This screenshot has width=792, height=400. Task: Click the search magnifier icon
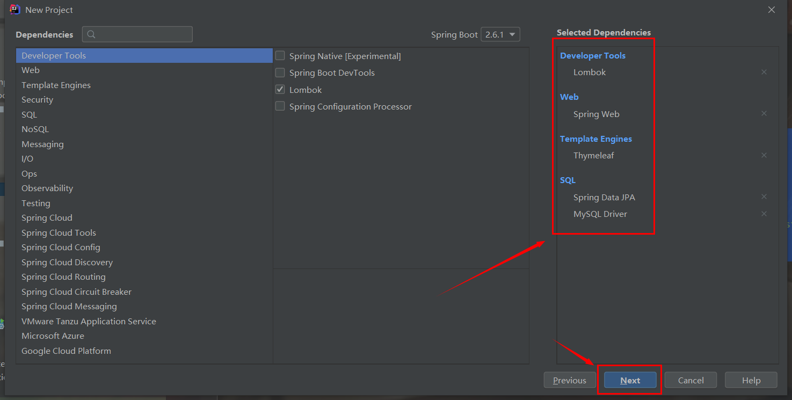(x=91, y=34)
